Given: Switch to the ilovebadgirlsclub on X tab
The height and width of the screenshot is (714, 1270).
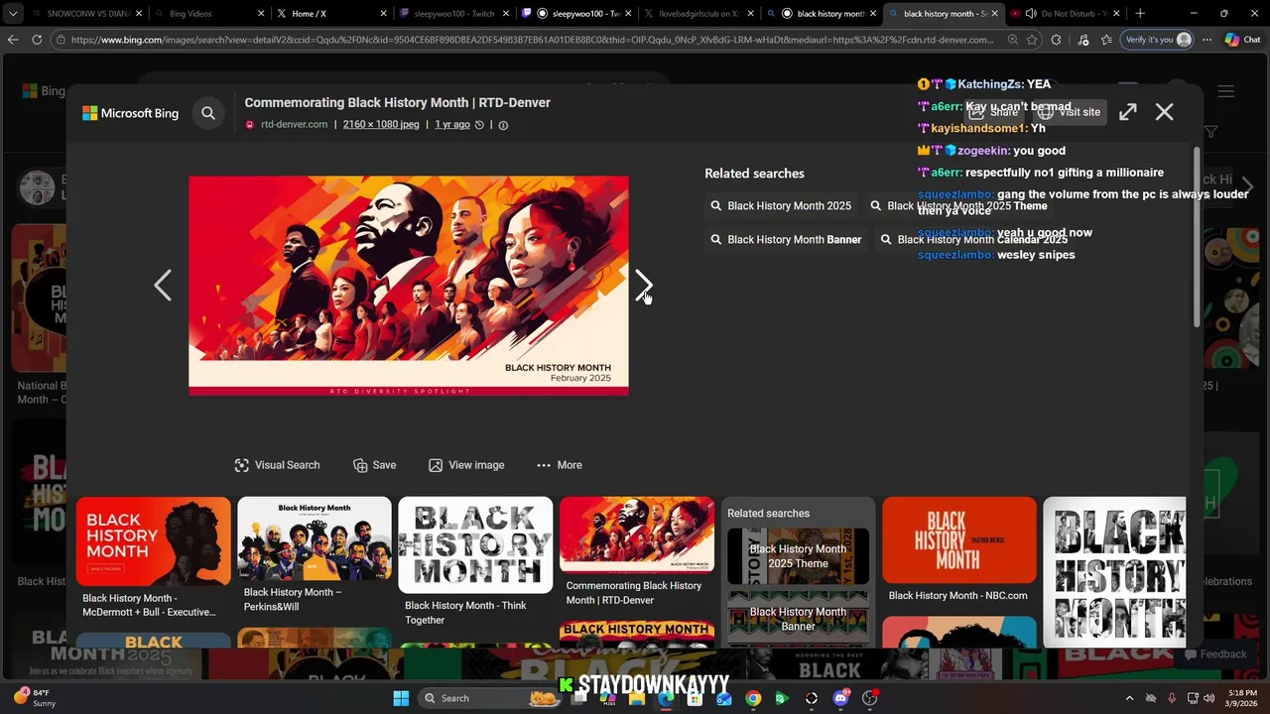Looking at the screenshot, I should click(x=698, y=14).
